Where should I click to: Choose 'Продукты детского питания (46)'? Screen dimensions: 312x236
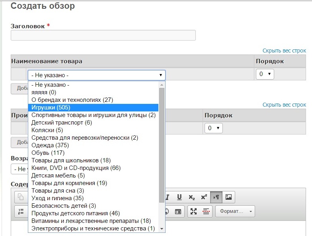click(x=94, y=213)
